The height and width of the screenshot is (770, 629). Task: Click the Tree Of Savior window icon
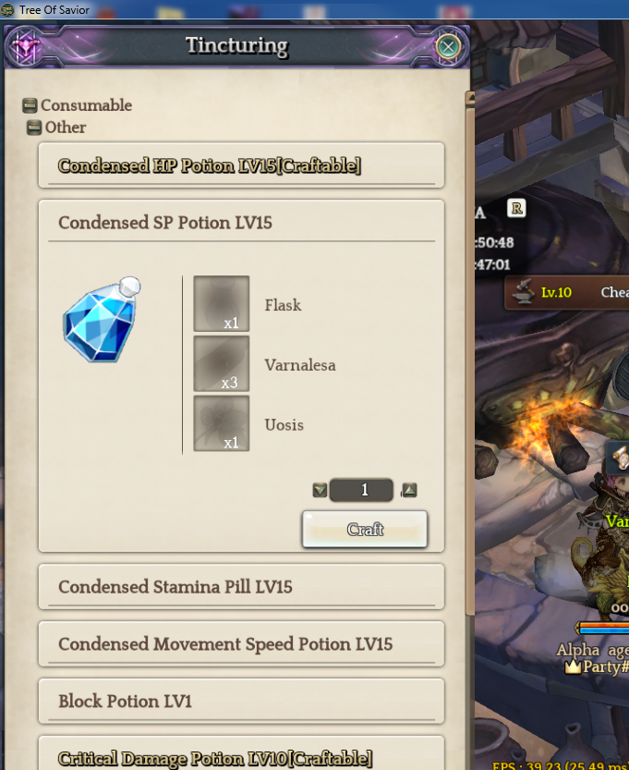(7, 10)
